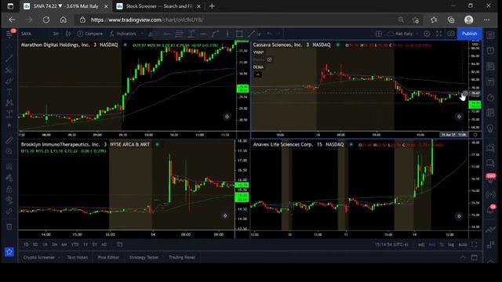Toggle the auto scale option

(x=463, y=244)
